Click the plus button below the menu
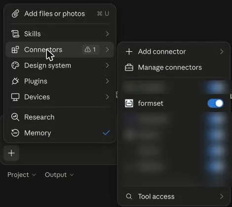 11,153
